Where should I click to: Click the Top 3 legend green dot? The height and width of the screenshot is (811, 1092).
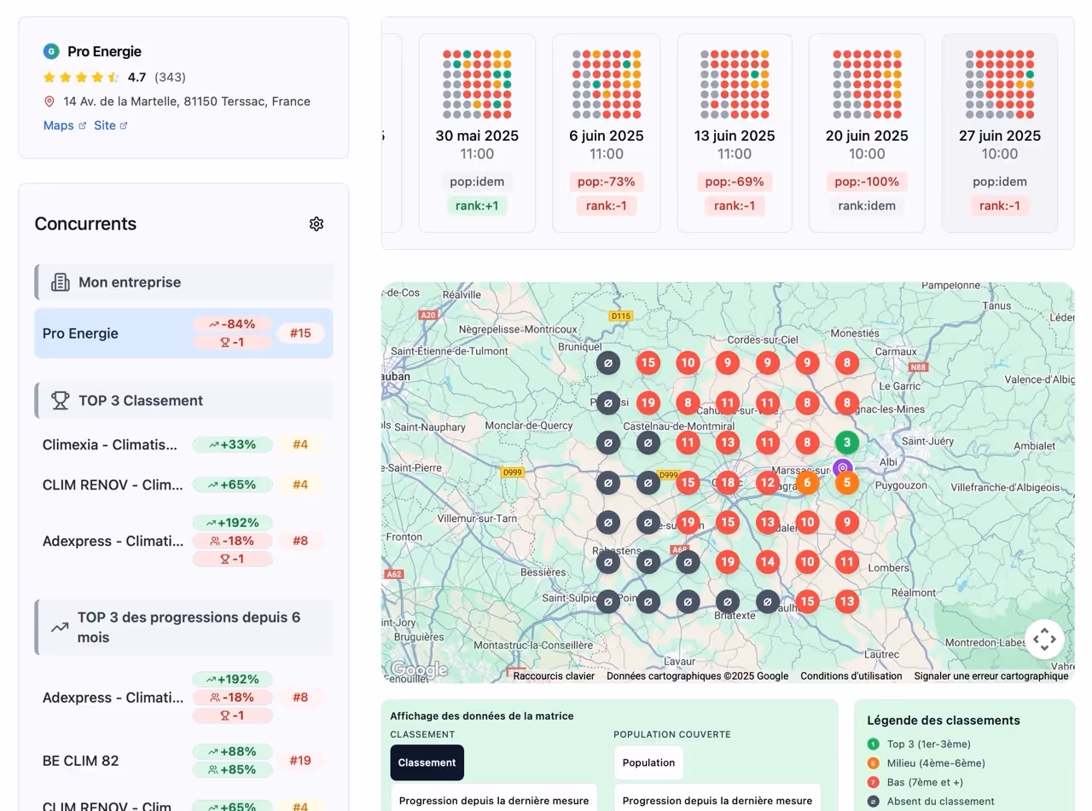tap(873, 744)
